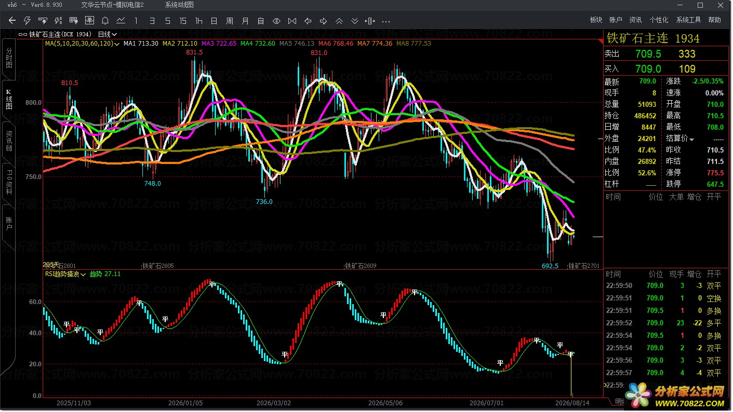This screenshot has height=412, width=733.
Task: Click the 系统K线图 title label
Action: pos(179,5)
